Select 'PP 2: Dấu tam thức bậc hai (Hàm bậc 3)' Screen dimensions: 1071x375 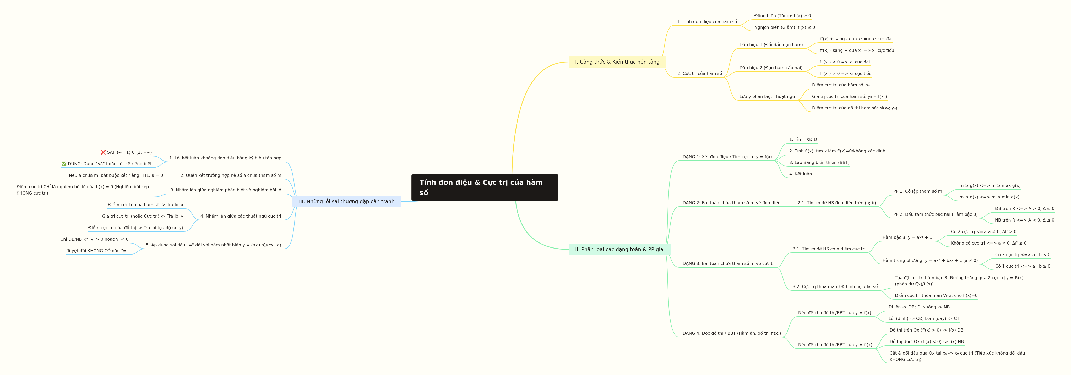tap(935, 214)
